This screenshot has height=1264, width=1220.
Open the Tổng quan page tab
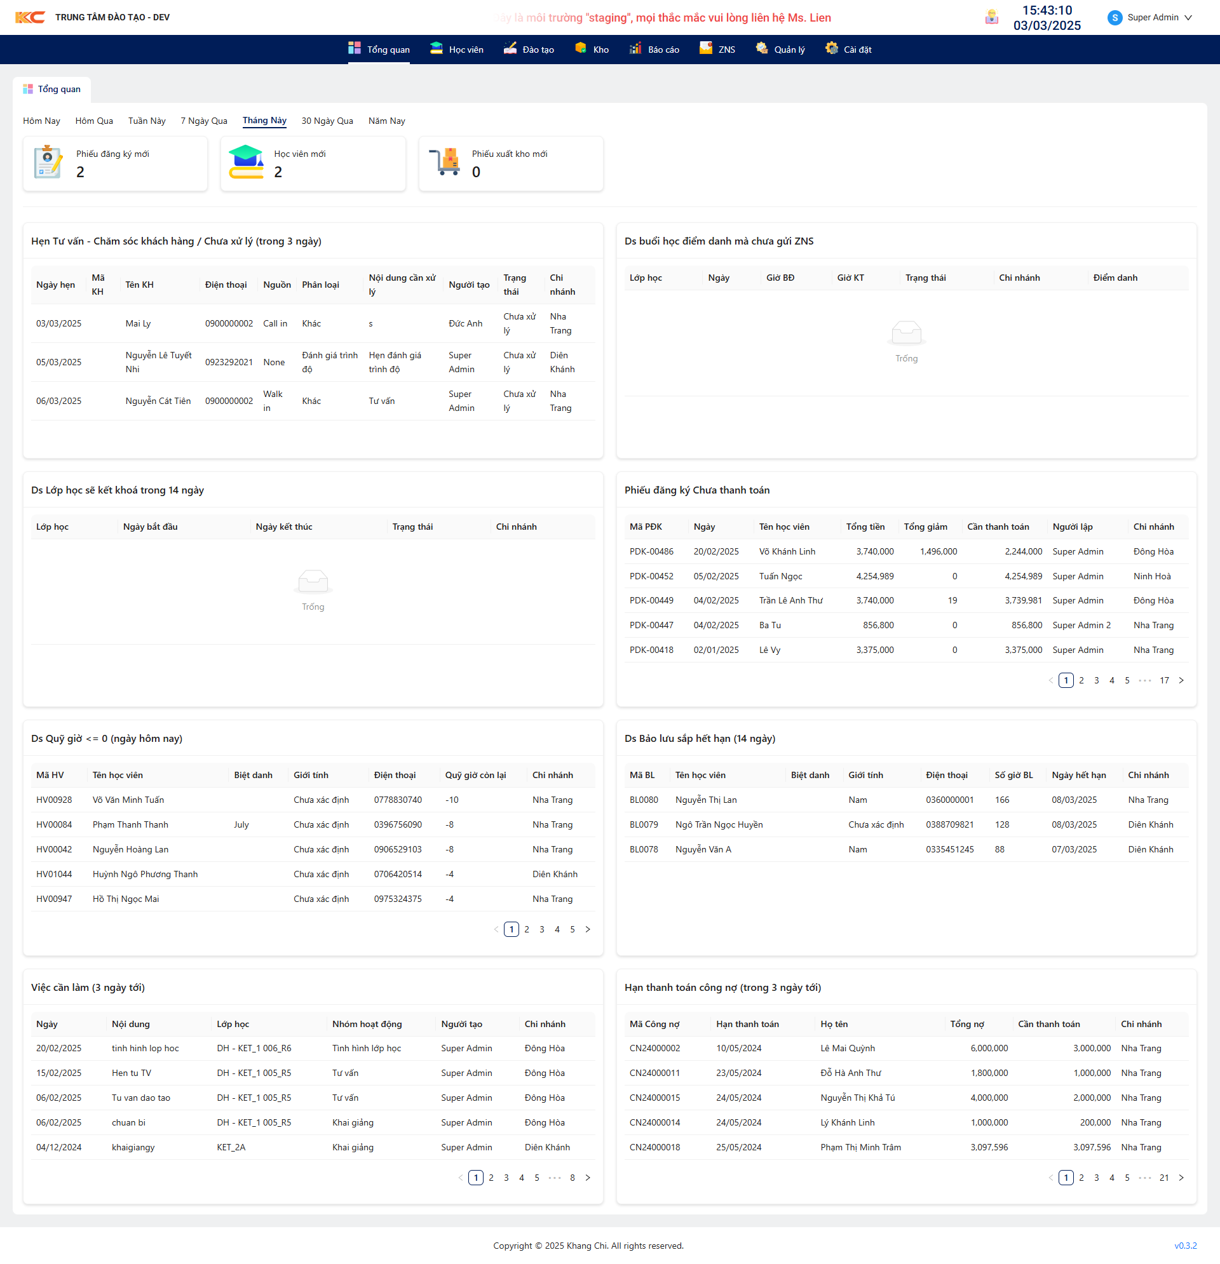point(51,89)
